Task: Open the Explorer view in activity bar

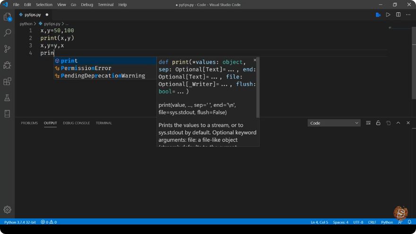Action: pos(7,17)
